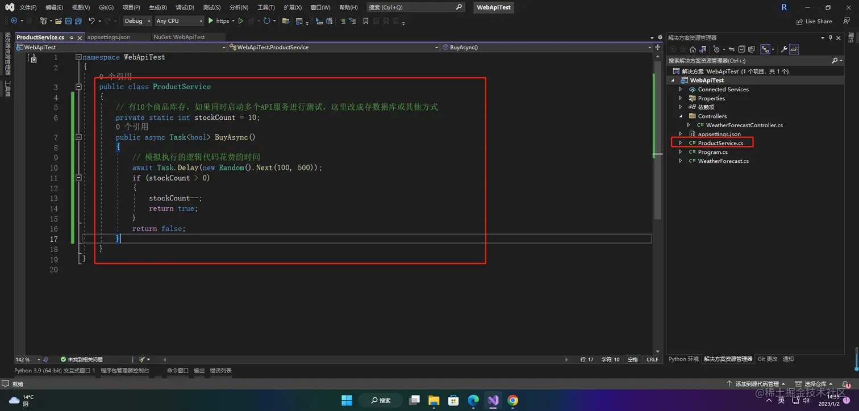Expand the Connected Services node
The height and width of the screenshot is (411, 859).
[x=681, y=90]
